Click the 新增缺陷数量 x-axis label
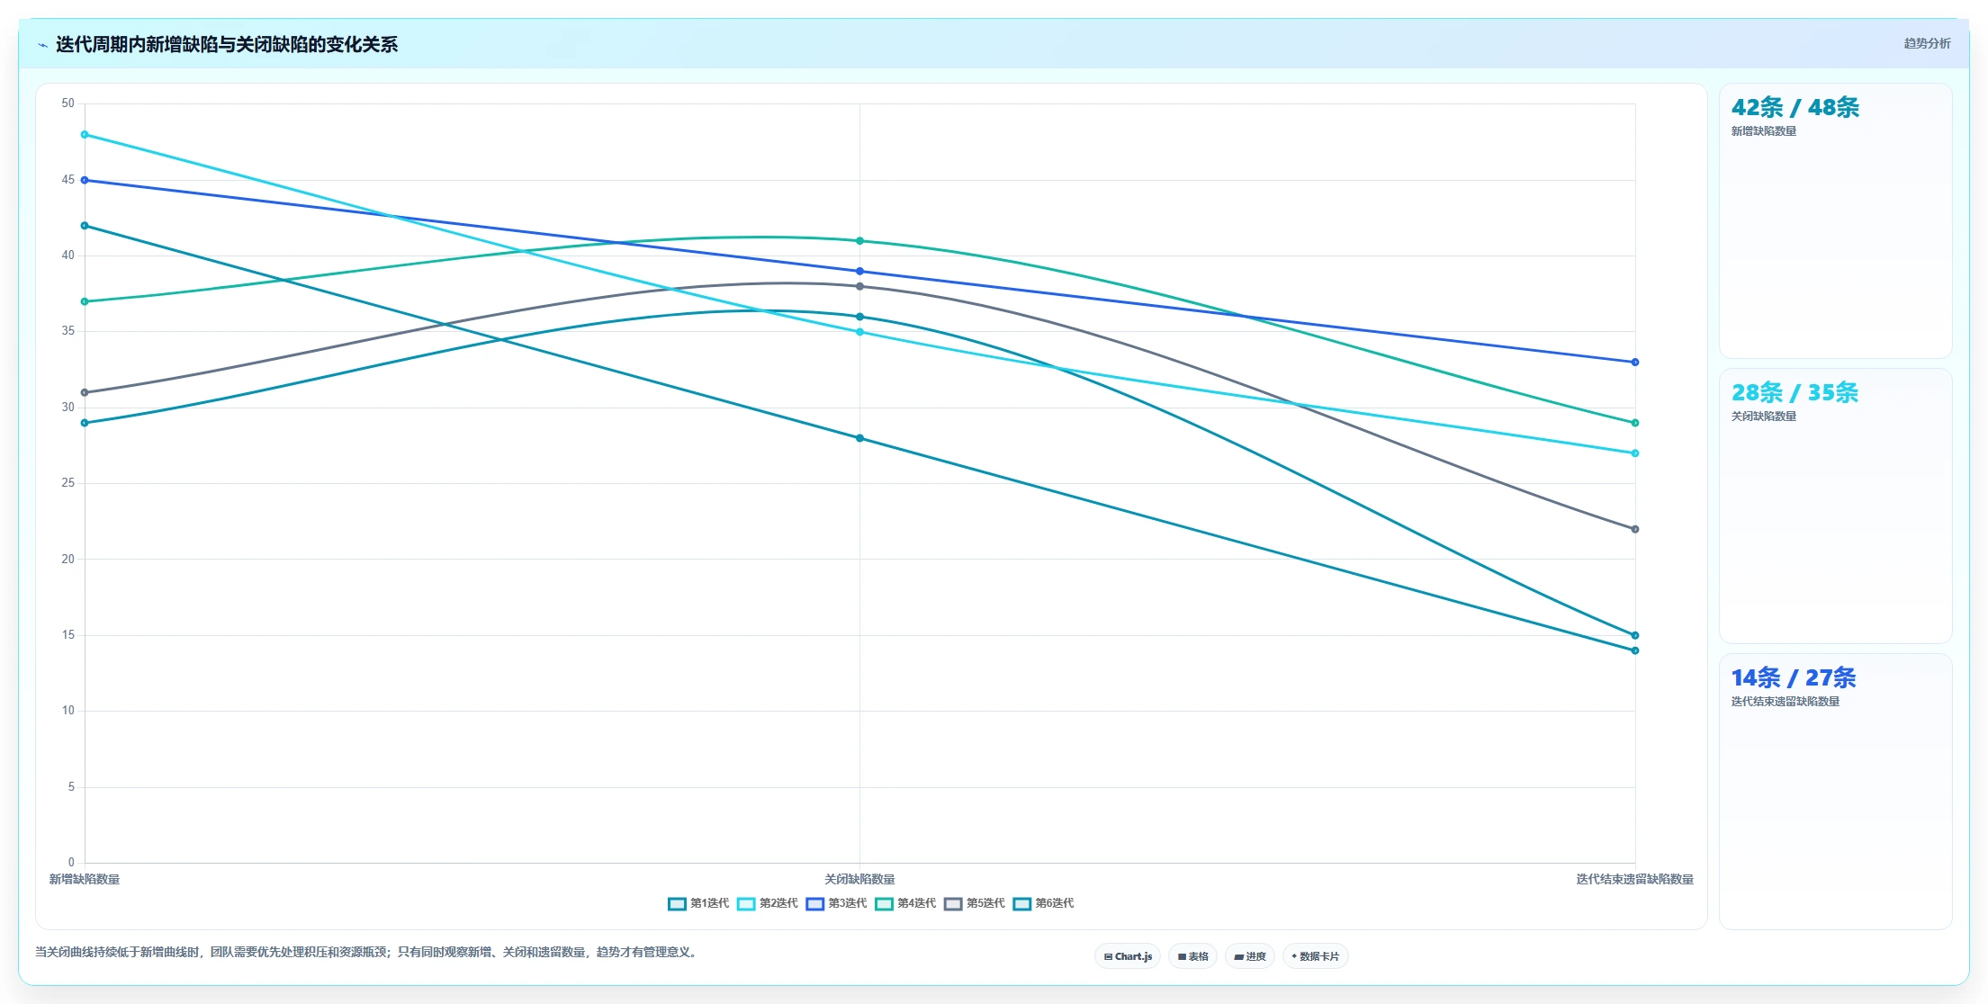This screenshot has width=1988, height=1004. (85, 880)
